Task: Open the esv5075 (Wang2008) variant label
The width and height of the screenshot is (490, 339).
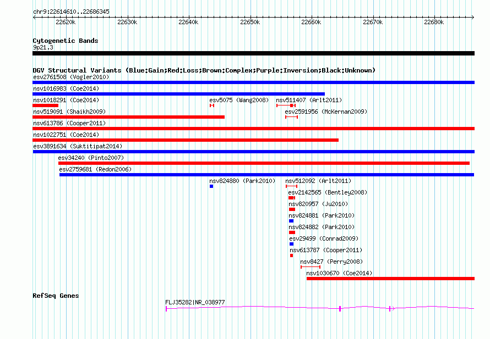Action: click(x=239, y=100)
